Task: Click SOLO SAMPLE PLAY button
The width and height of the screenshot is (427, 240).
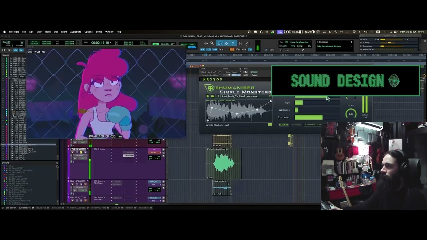Action: point(313,125)
